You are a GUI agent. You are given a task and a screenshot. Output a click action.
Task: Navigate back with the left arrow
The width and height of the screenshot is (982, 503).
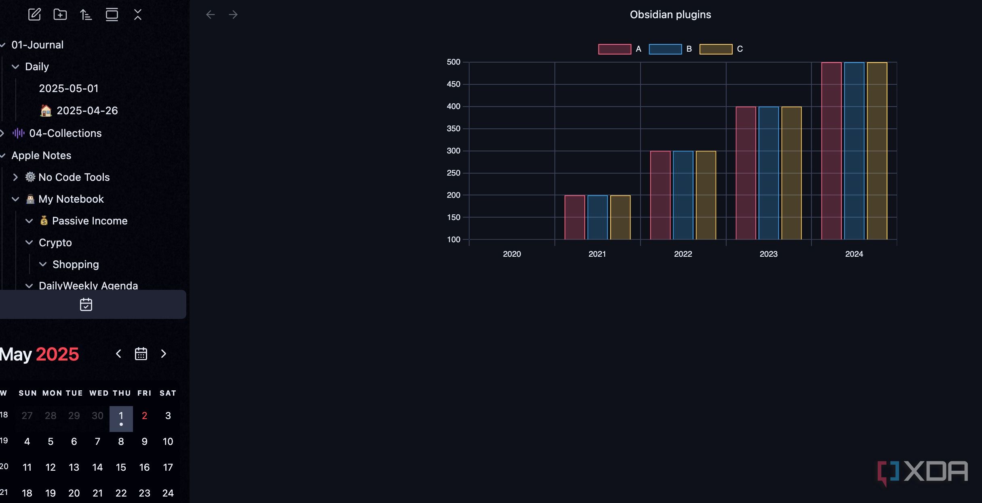[210, 15]
